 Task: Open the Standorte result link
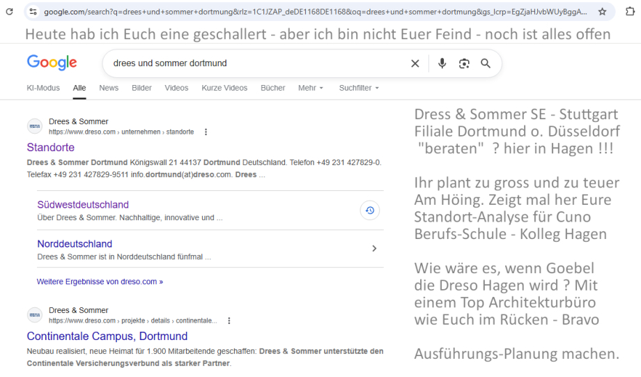[51, 147]
